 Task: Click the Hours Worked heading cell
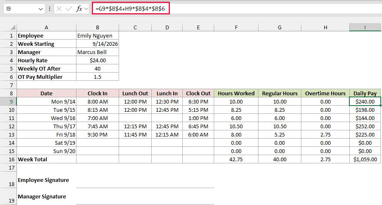pyautogui.click(x=236, y=93)
